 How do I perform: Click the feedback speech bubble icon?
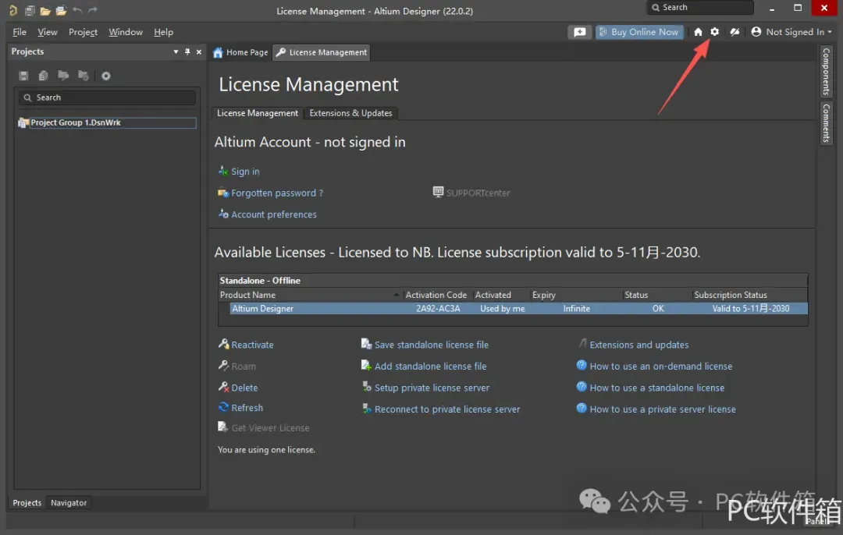coord(579,32)
